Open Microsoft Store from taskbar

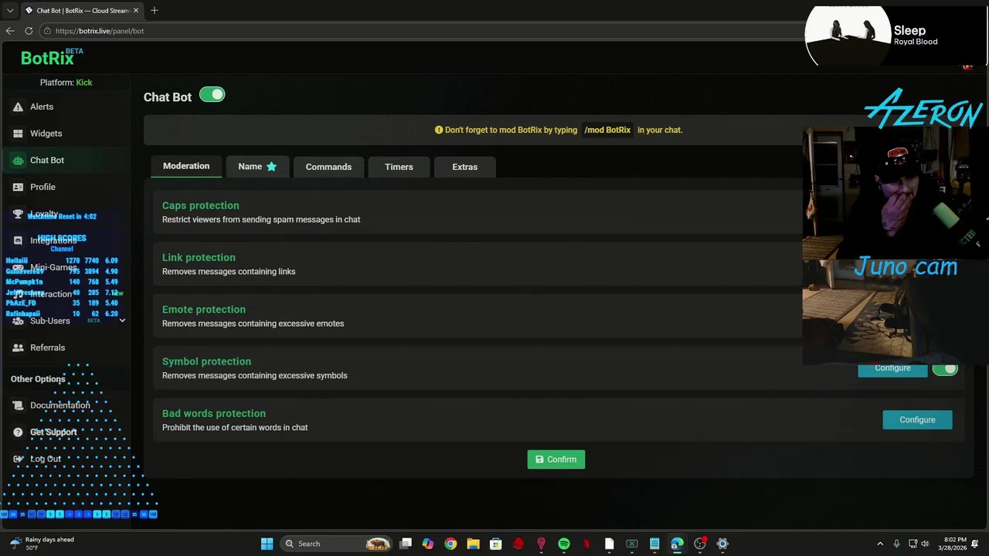(x=496, y=544)
